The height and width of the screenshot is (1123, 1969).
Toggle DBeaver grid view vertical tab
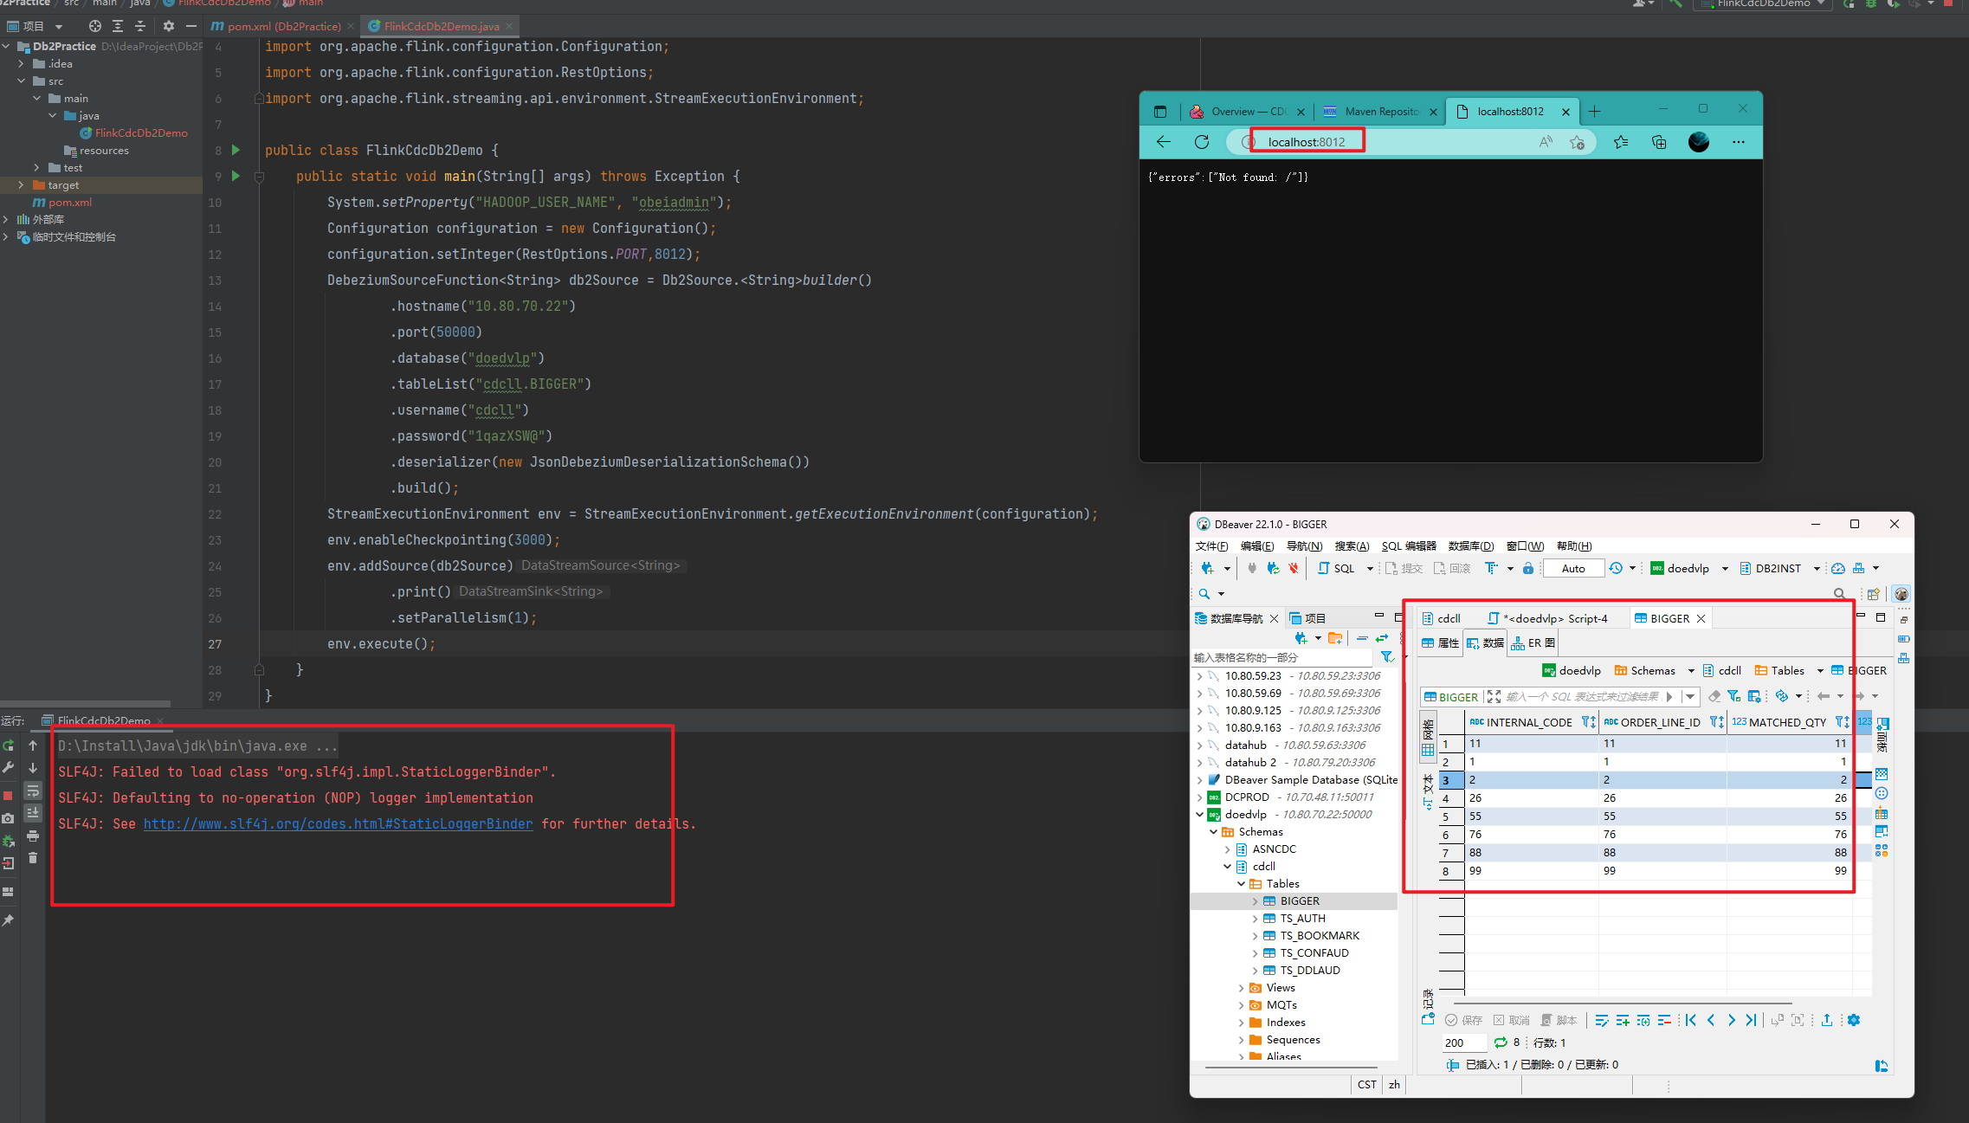(1428, 738)
